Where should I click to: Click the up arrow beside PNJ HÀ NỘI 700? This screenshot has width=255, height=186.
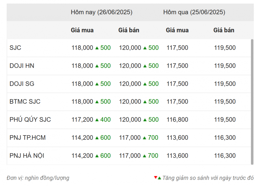144,156
